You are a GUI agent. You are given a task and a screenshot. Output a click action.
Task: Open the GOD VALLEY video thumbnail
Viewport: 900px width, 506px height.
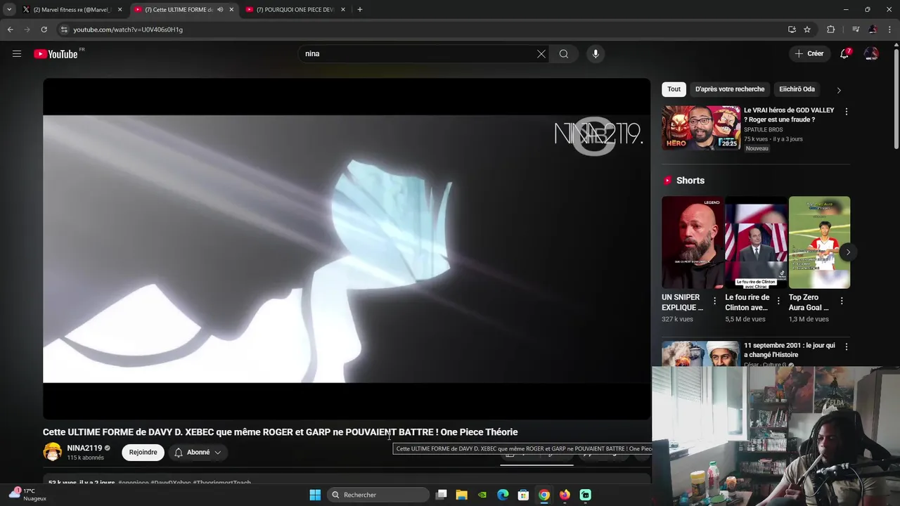pyautogui.click(x=701, y=128)
